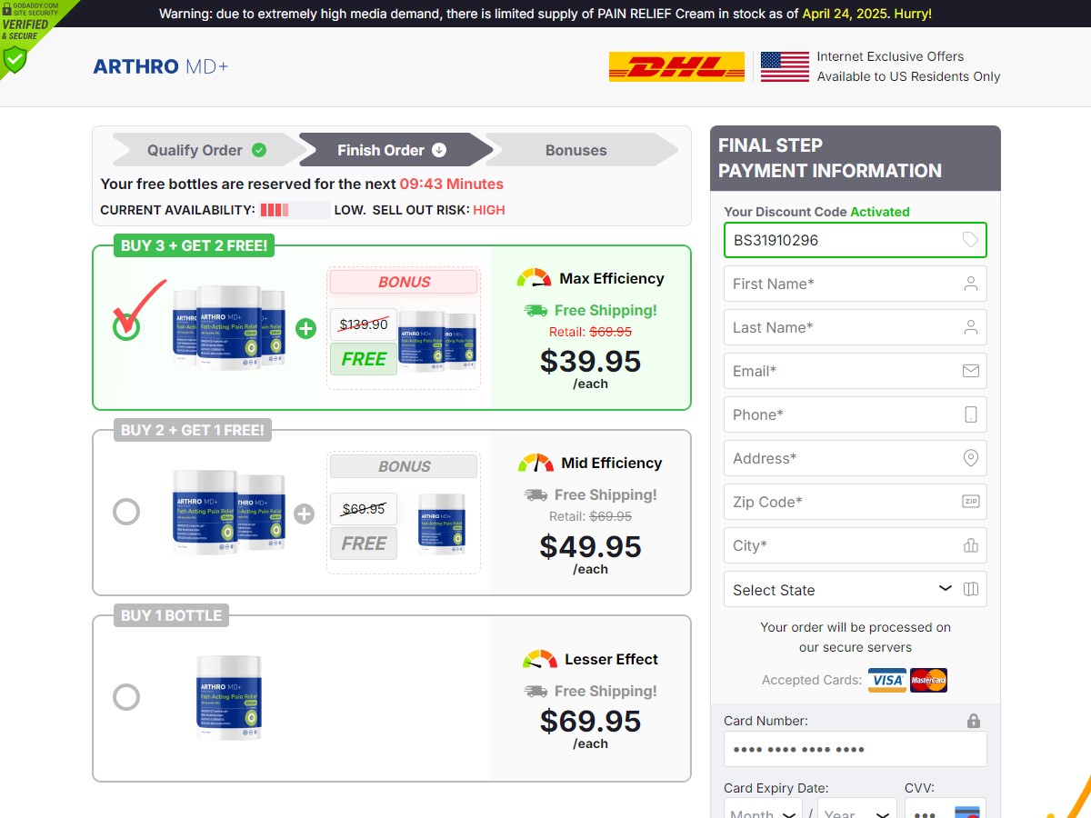Click the Mid Efficiency gauge icon
This screenshot has height=818, width=1091.
pos(535,463)
